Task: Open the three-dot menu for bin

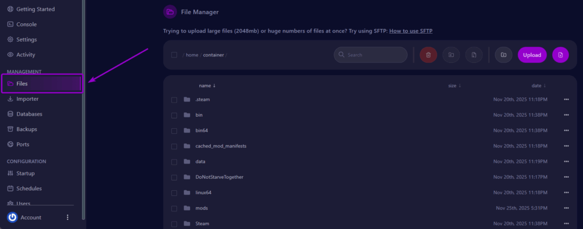Action: click(x=566, y=115)
